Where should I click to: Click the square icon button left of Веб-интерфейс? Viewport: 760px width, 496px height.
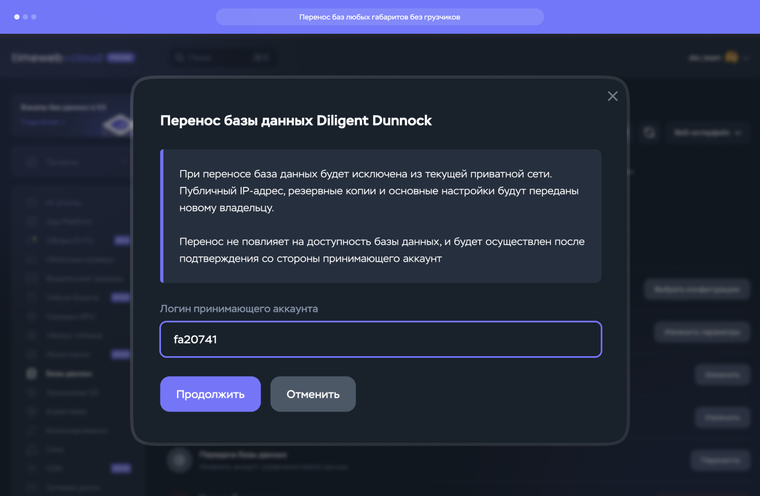649,132
